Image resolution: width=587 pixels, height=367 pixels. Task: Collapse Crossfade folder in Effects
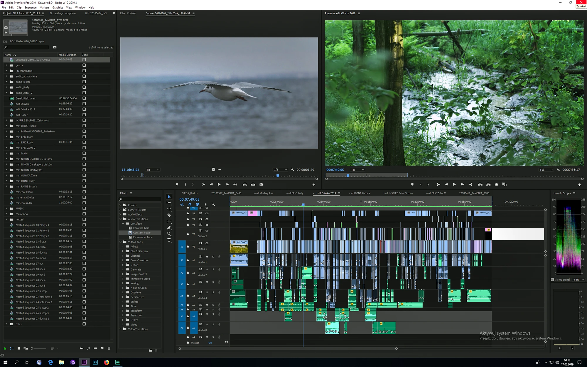pyautogui.click(x=123, y=224)
